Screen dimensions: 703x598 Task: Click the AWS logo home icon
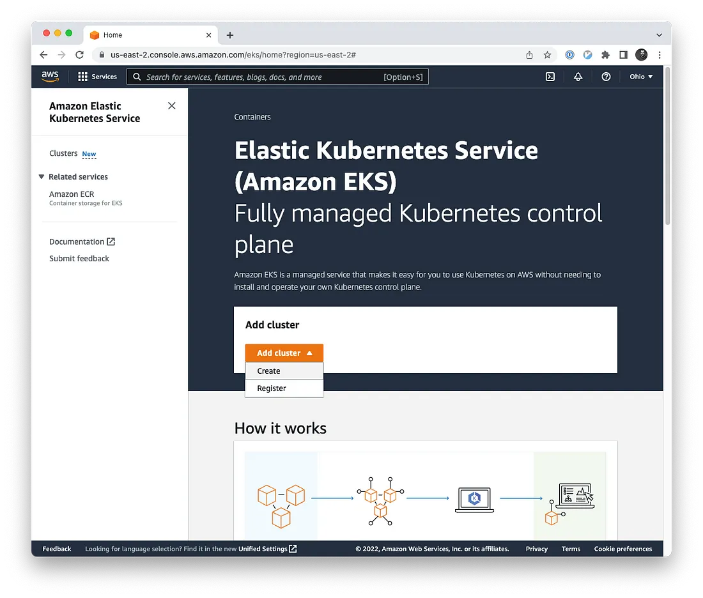(x=50, y=77)
